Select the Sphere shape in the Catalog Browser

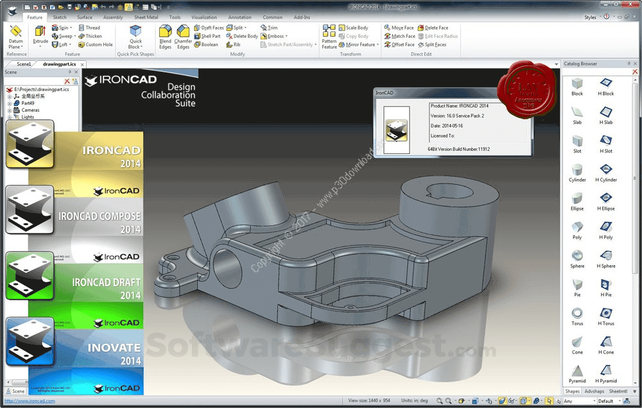[577, 255]
